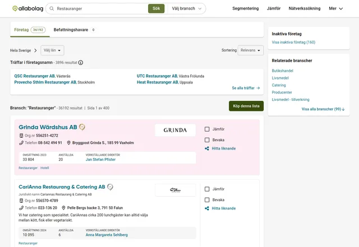Open Producenter related branch
Viewport: 359px width, 247px height.
[x=282, y=92]
